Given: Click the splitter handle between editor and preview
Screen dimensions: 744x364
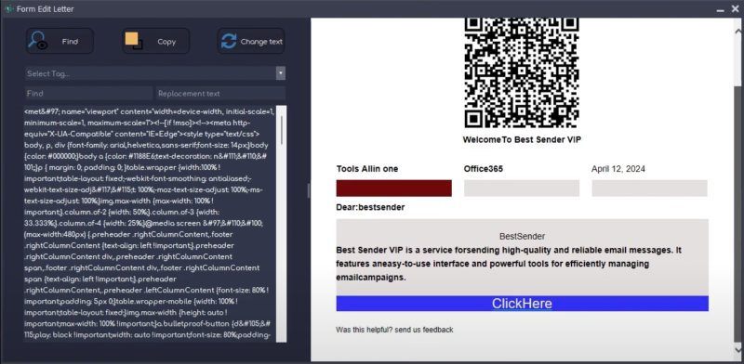Looking at the screenshot, I should (x=309, y=190).
